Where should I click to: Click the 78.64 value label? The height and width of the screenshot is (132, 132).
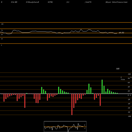(123, 79)
